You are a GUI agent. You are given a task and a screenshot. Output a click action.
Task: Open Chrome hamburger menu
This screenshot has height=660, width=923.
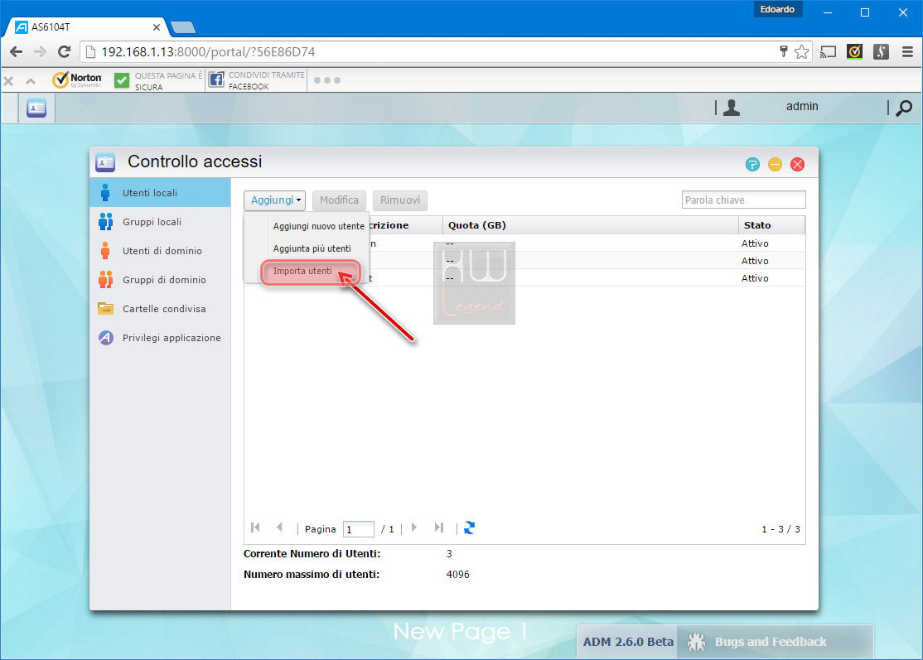pos(908,52)
